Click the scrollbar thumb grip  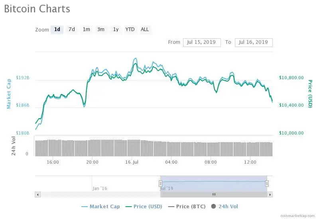coord(214,194)
